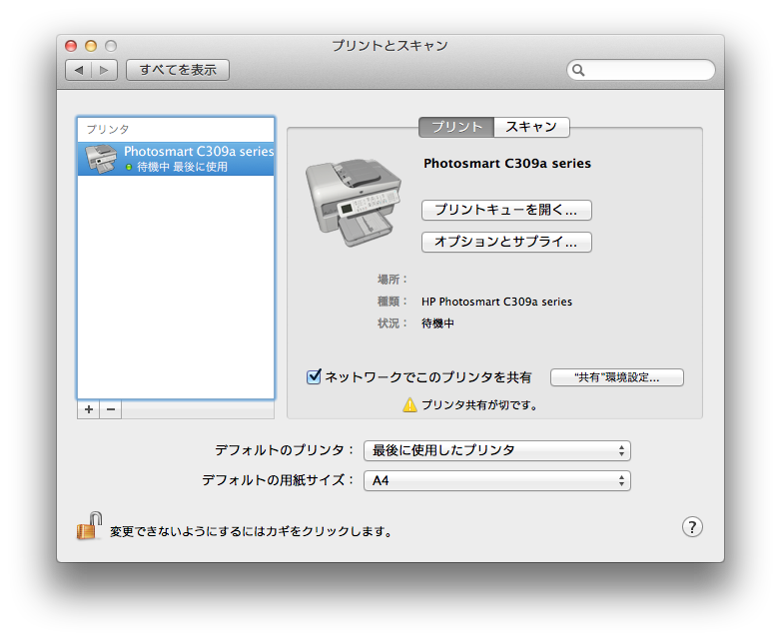The width and height of the screenshot is (781, 641).
Task: Remove the printer with the minus button
Action: pyautogui.click(x=111, y=409)
